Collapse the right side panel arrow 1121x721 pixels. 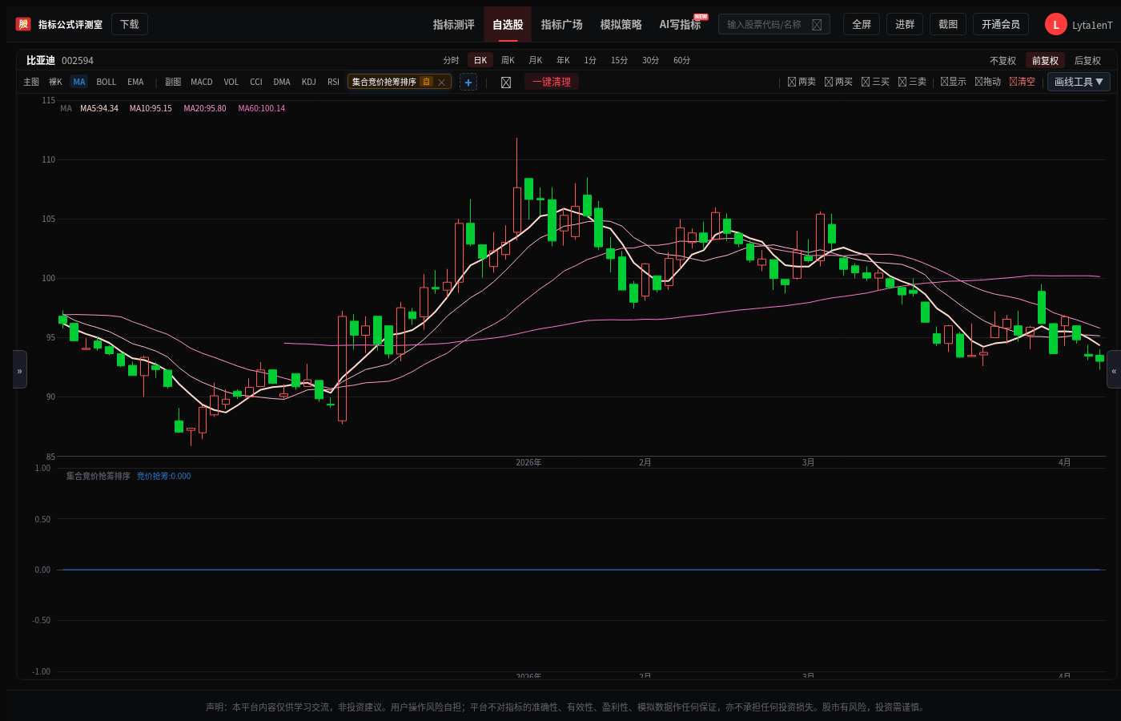1114,370
